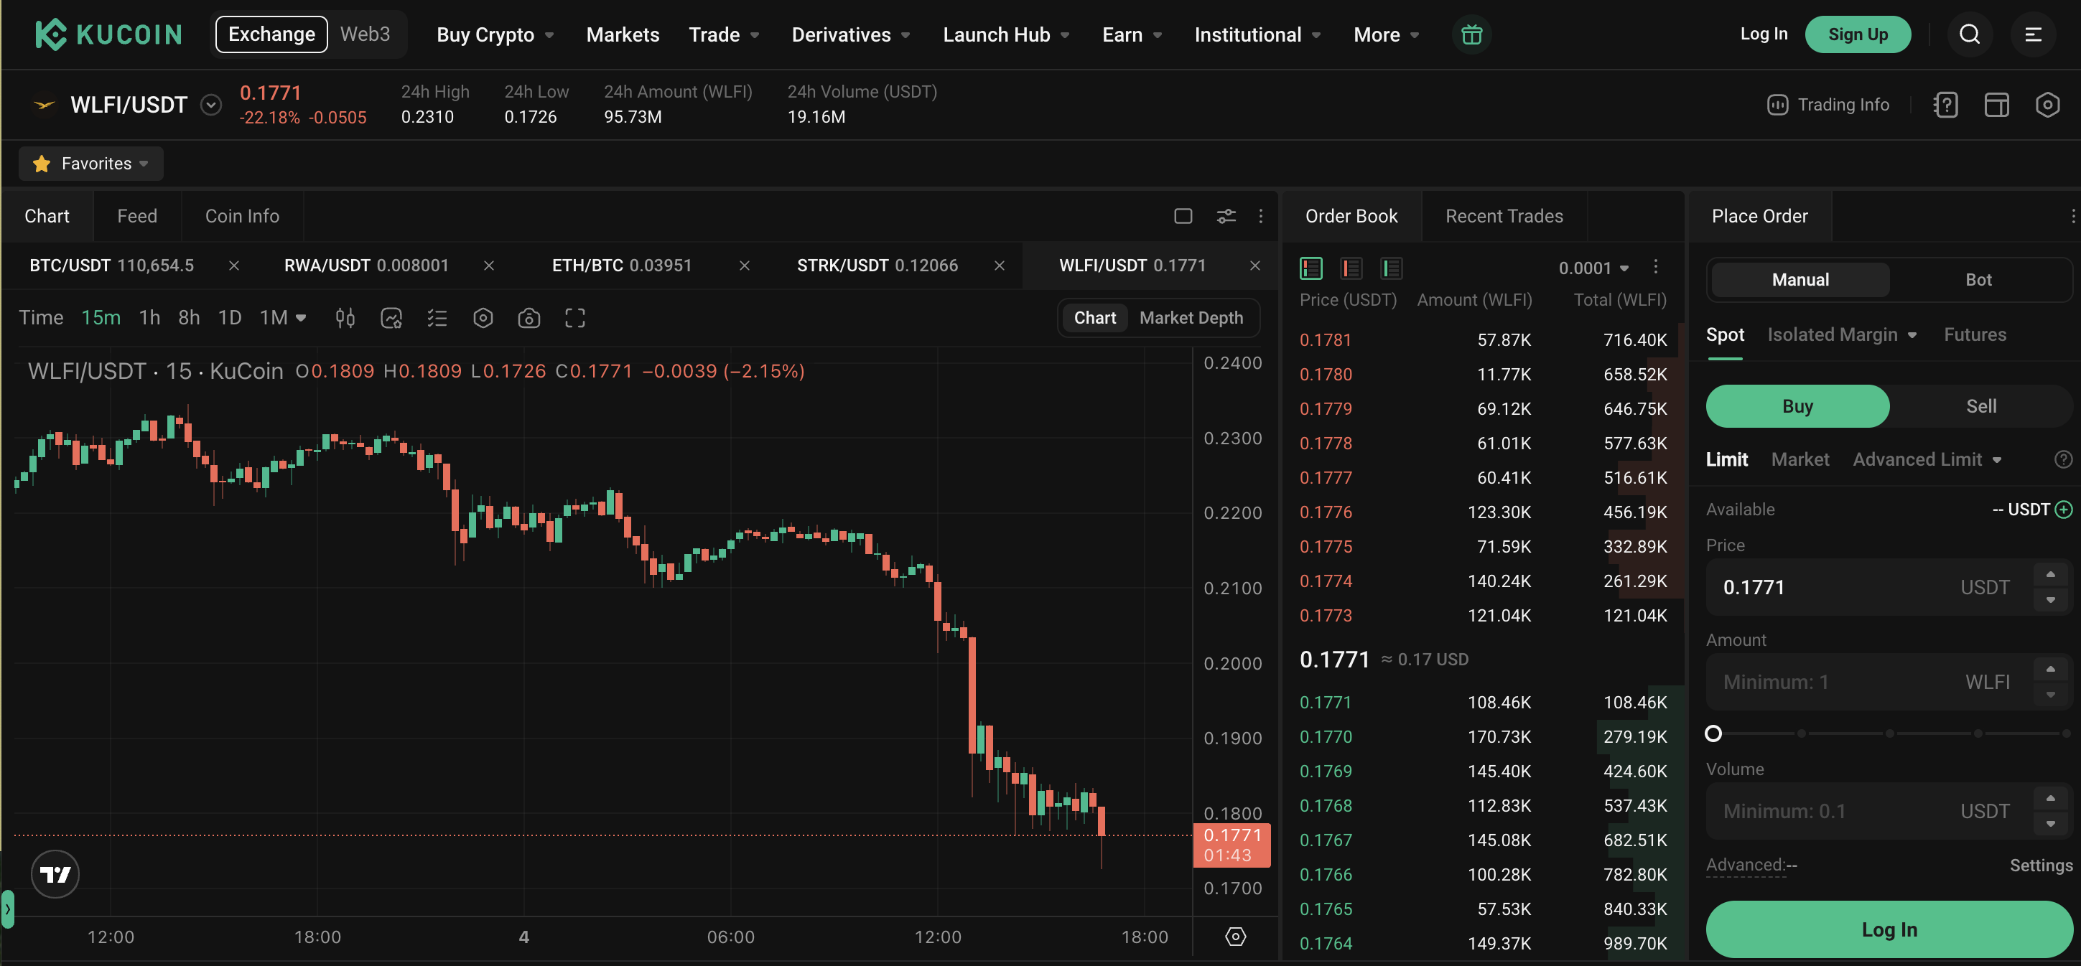Open the 0.0001 price precision dropdown
2081x966 pixels.
pyautogui.click(x=1593, y=268)
